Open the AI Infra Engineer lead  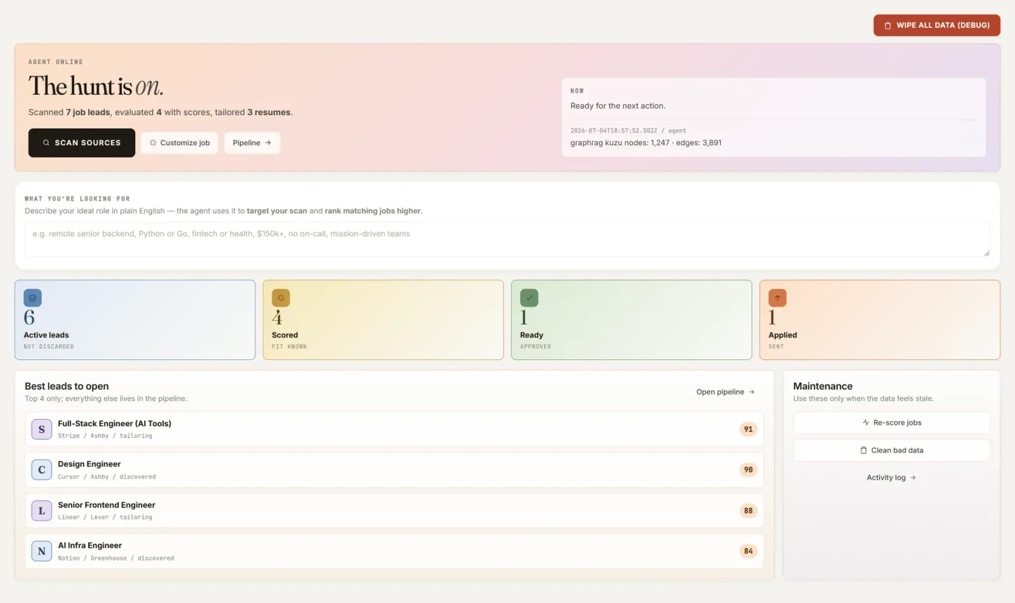[x=394, y=551]
